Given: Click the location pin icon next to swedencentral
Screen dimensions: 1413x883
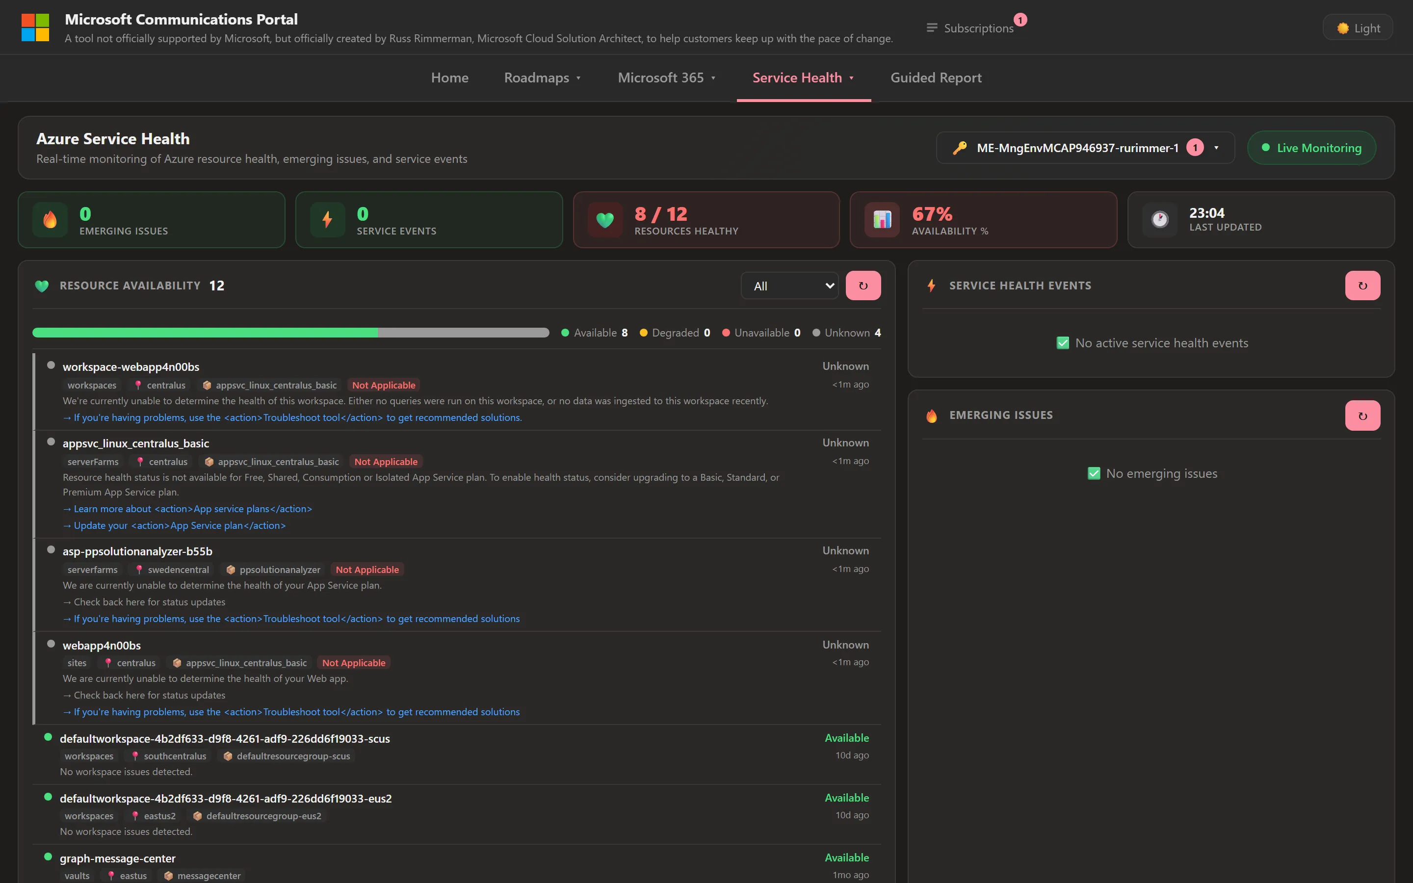Looking at the screenshot, I should click(x=139, y=570).
